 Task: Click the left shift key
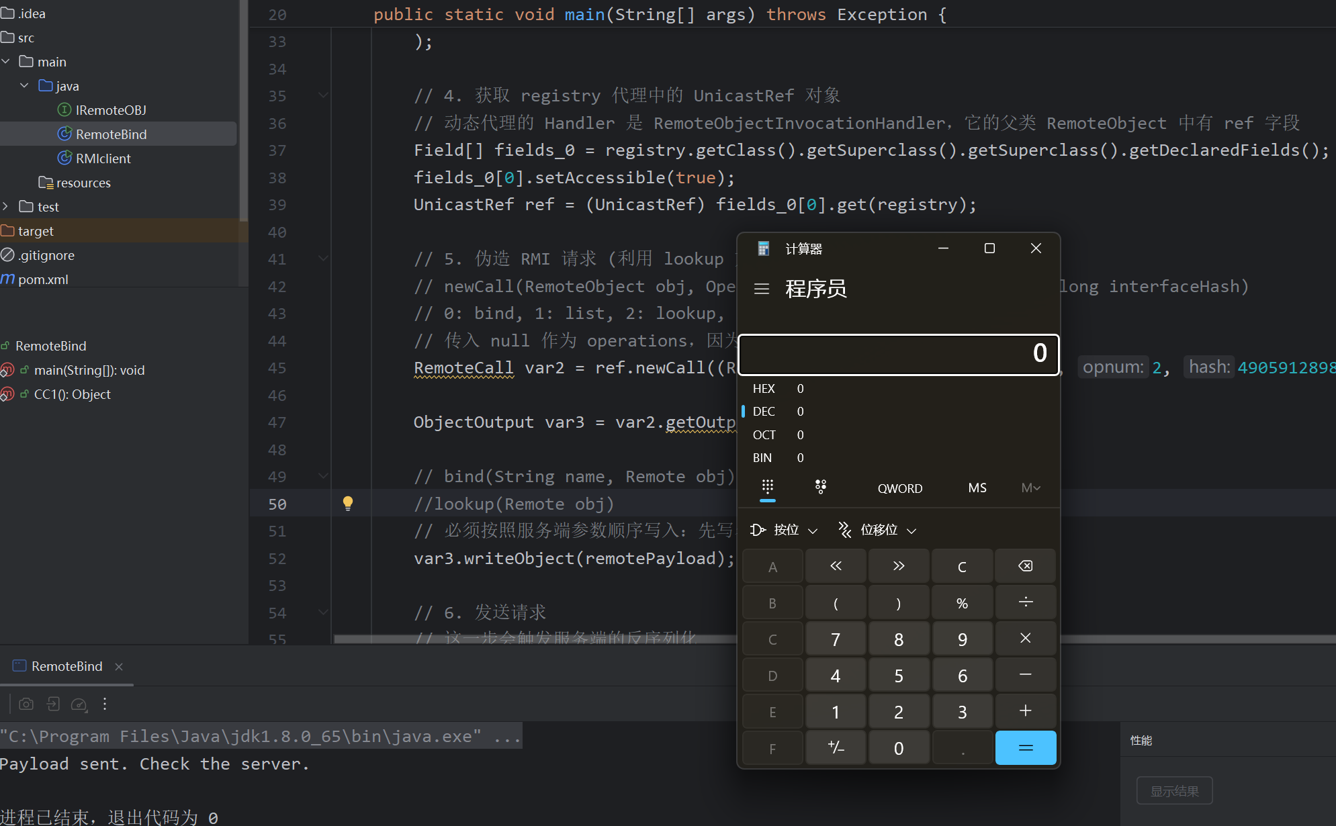point(836,566)
